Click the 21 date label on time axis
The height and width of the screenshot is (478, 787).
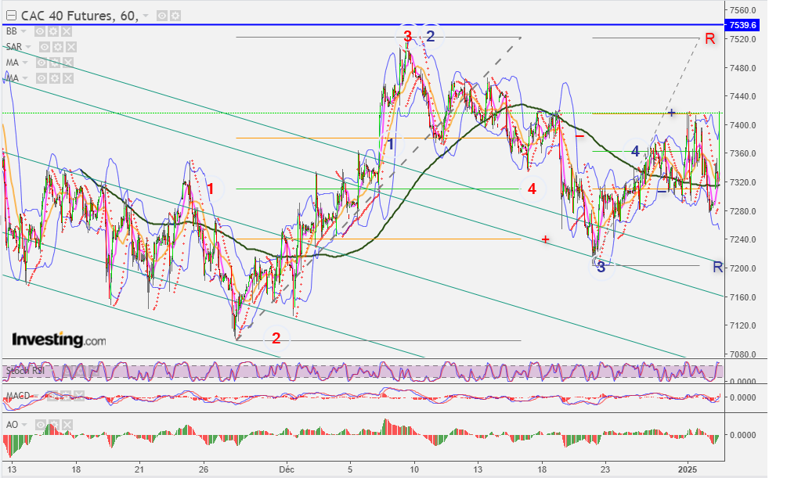(x=139, y=470)
